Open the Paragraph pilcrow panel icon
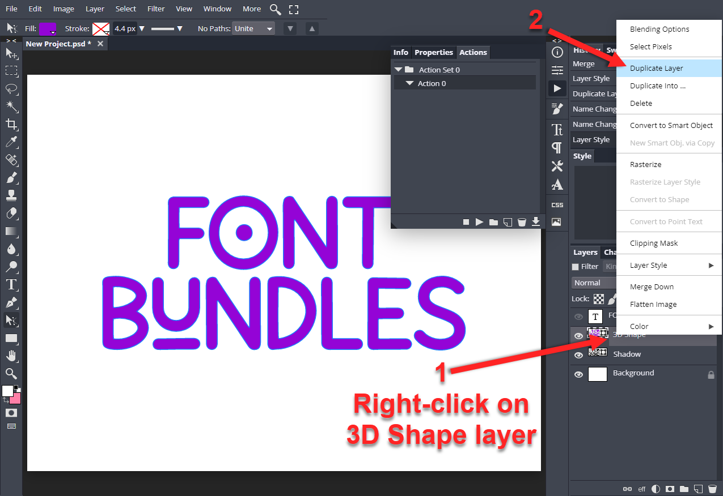The height and width of the screenshot is (496, 723). [557, 148]
